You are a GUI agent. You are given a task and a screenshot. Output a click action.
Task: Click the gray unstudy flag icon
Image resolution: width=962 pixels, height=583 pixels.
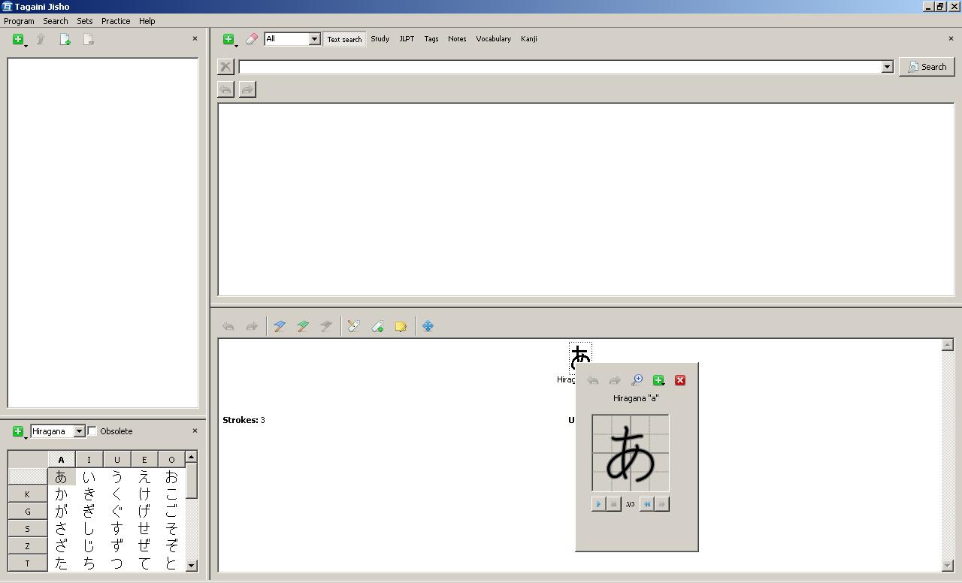click(326, 327)
